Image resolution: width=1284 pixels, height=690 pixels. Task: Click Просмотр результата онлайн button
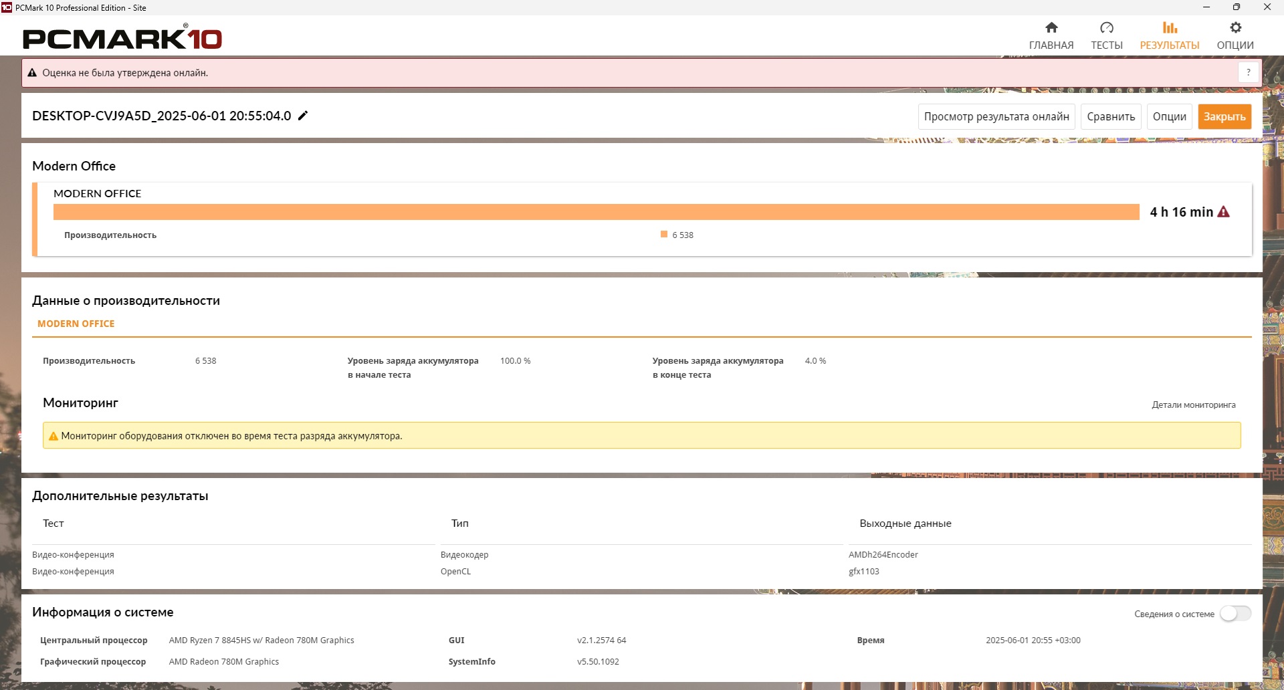click(x=996, y=116)
